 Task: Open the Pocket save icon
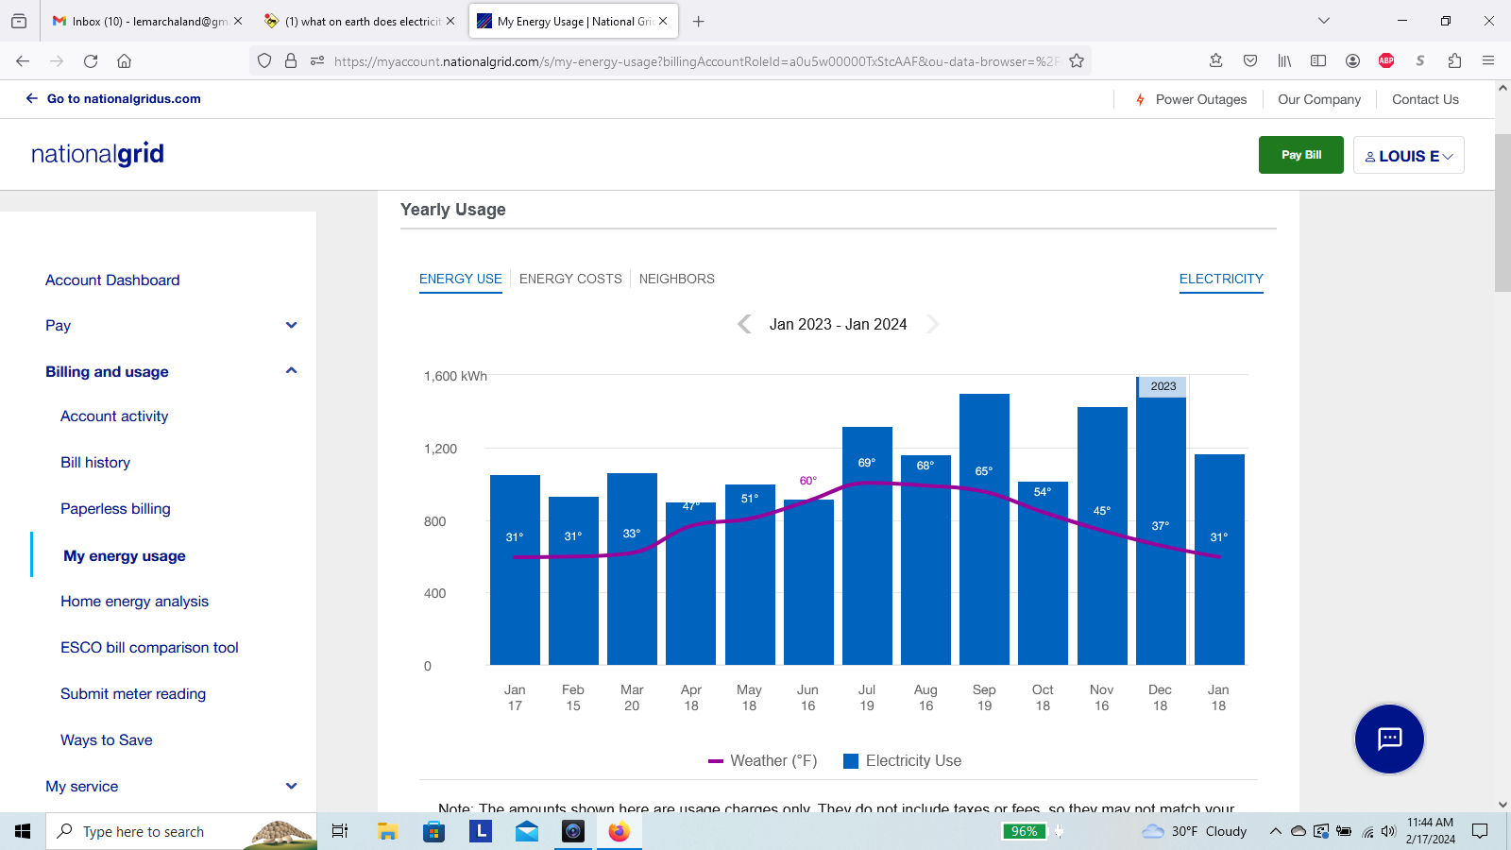(1250, 60)
